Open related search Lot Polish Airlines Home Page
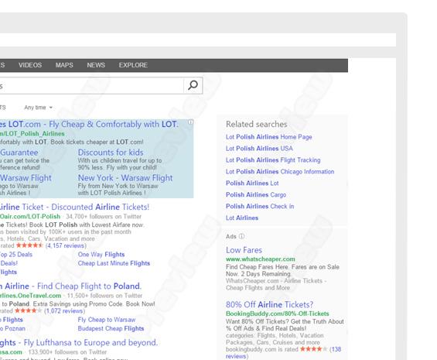The height and width of the screenshot is (360, 437). tap(268, 137)
